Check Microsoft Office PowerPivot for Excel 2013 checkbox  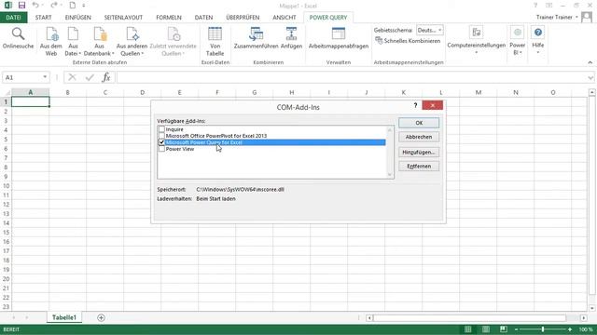[x=161, y=136]
